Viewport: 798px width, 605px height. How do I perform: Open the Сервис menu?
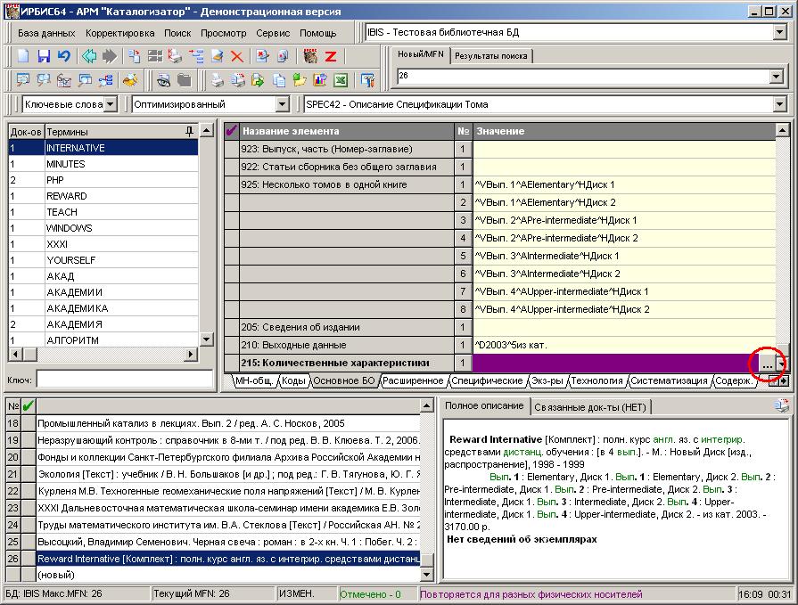[x=272, y=33]
